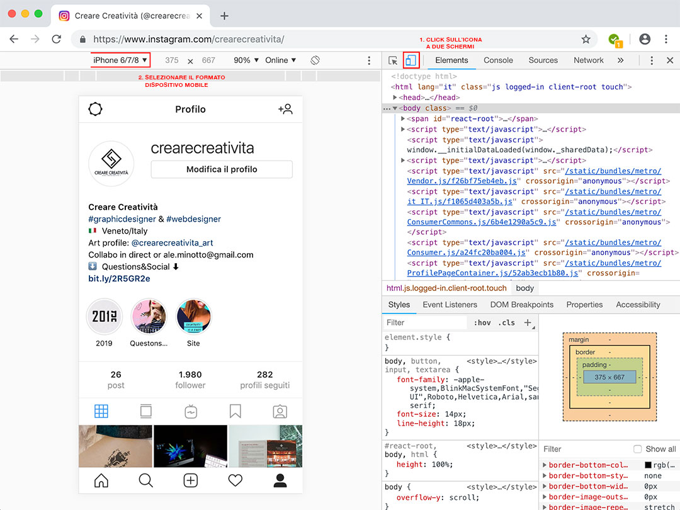Open the bit.ly/2R5GR2e link
The height and width of the screenshot is (510, 680).
[119, 278]
